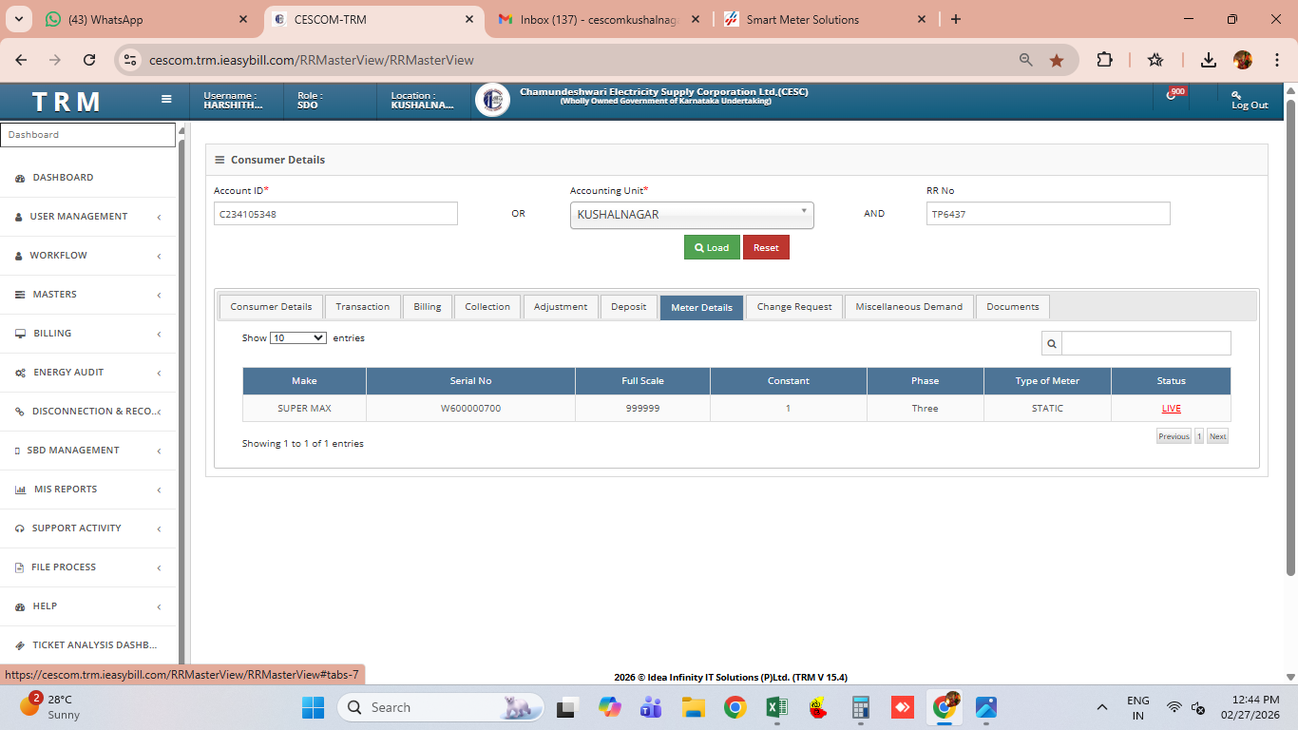The height and width of the screenshot is (730, 1298).
Task: Click the table search text box
Action: click(1146, 343)
